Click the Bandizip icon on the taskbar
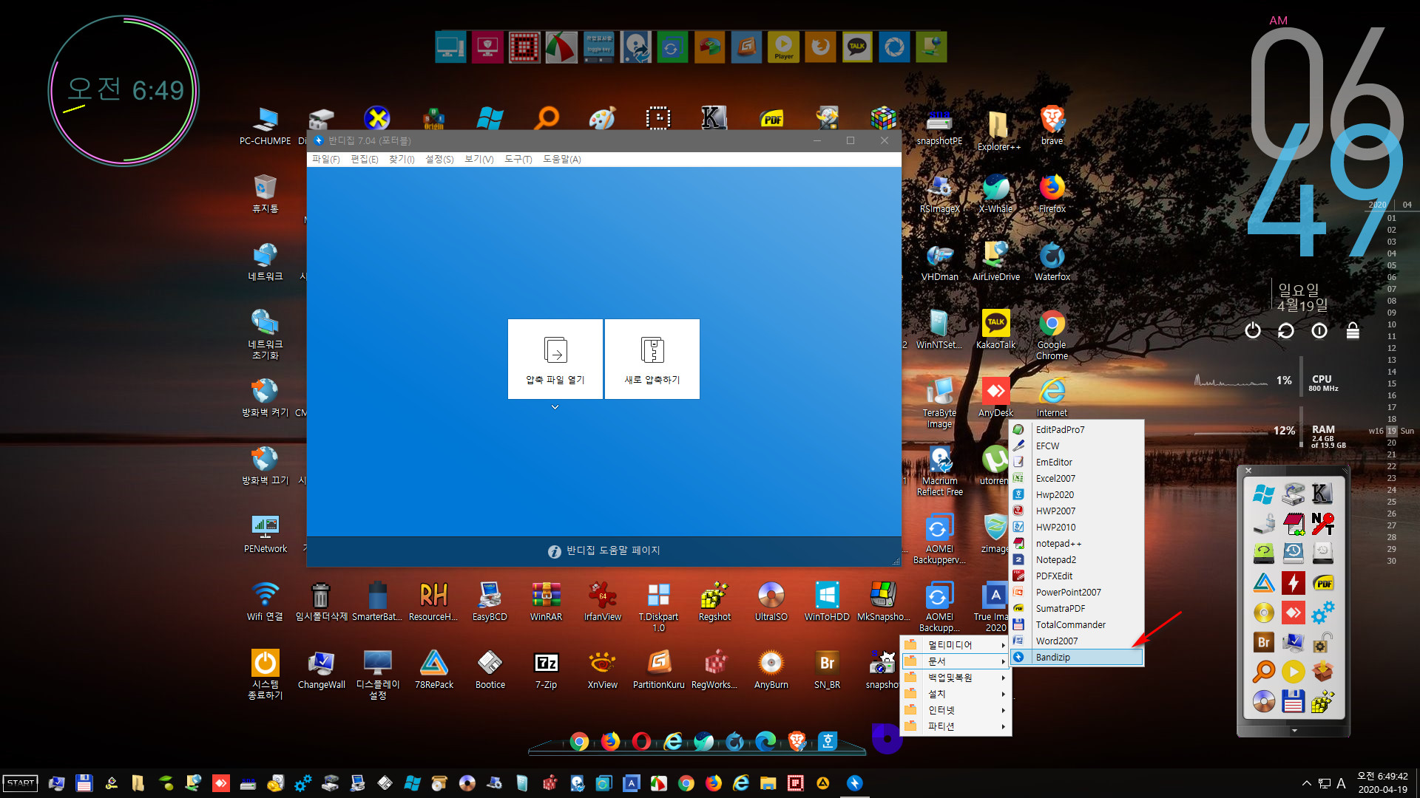1420x798 pixels. click(x=854, y=783)
